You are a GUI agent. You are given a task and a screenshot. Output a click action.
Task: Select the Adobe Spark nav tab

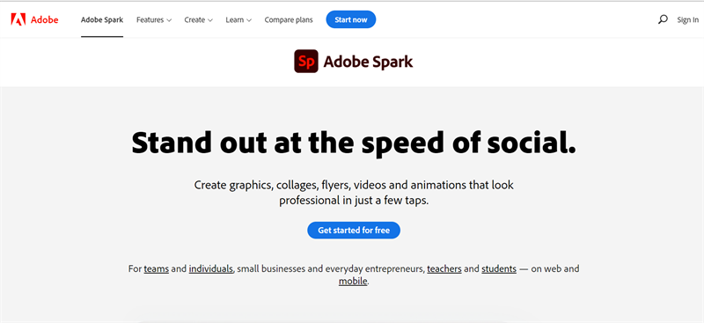pyautogui.click(x=102, y=19)
